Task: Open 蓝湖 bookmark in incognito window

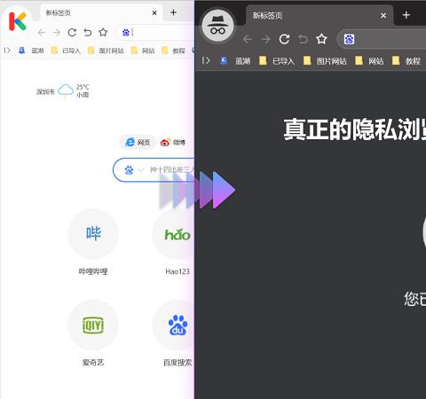Action: click(235, 61)
